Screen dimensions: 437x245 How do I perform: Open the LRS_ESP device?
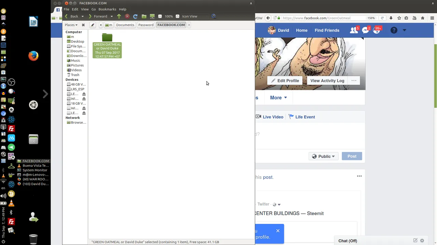point(76,89)
